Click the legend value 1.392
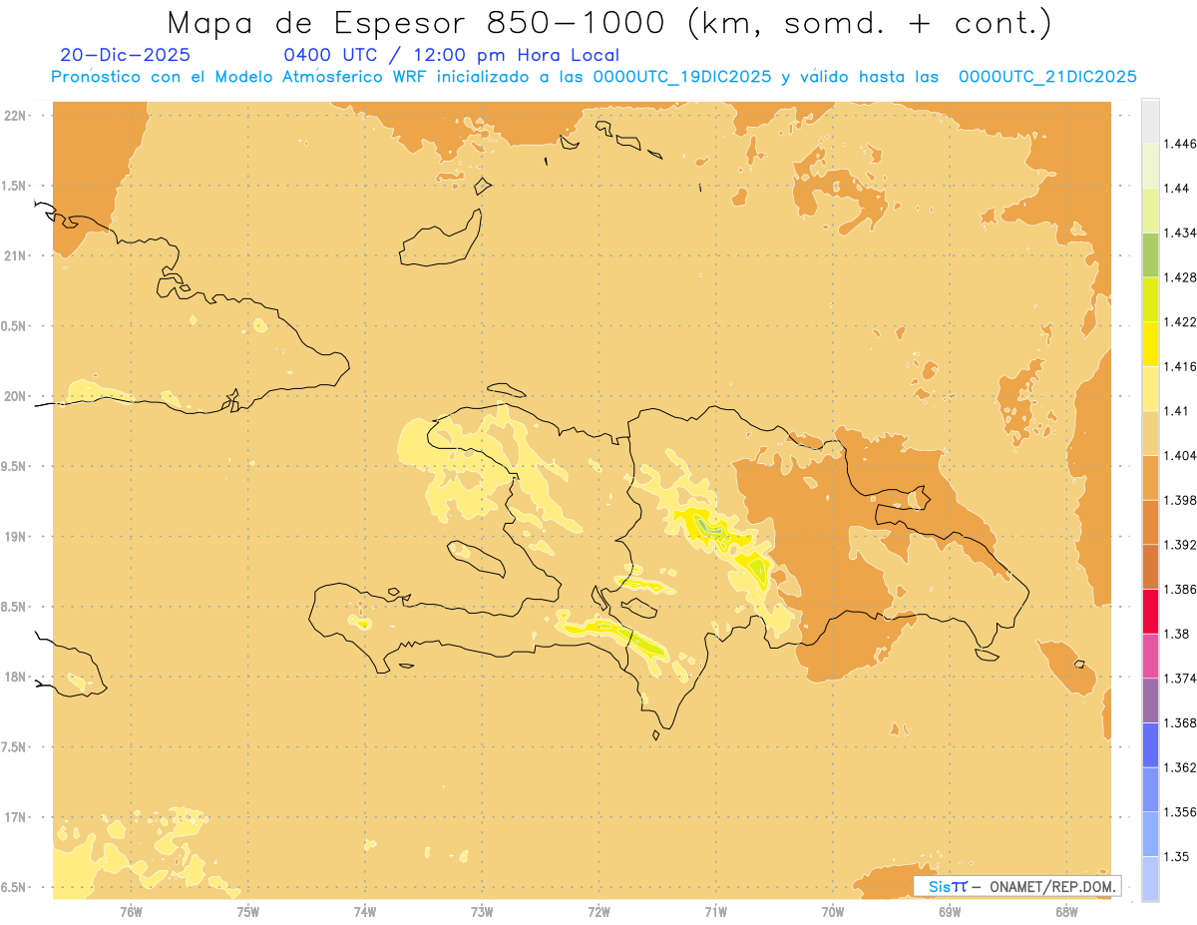1197x925 pixels. (x=1181, y=545)
